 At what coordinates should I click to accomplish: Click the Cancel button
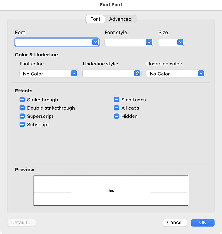(x=175, y=222)
